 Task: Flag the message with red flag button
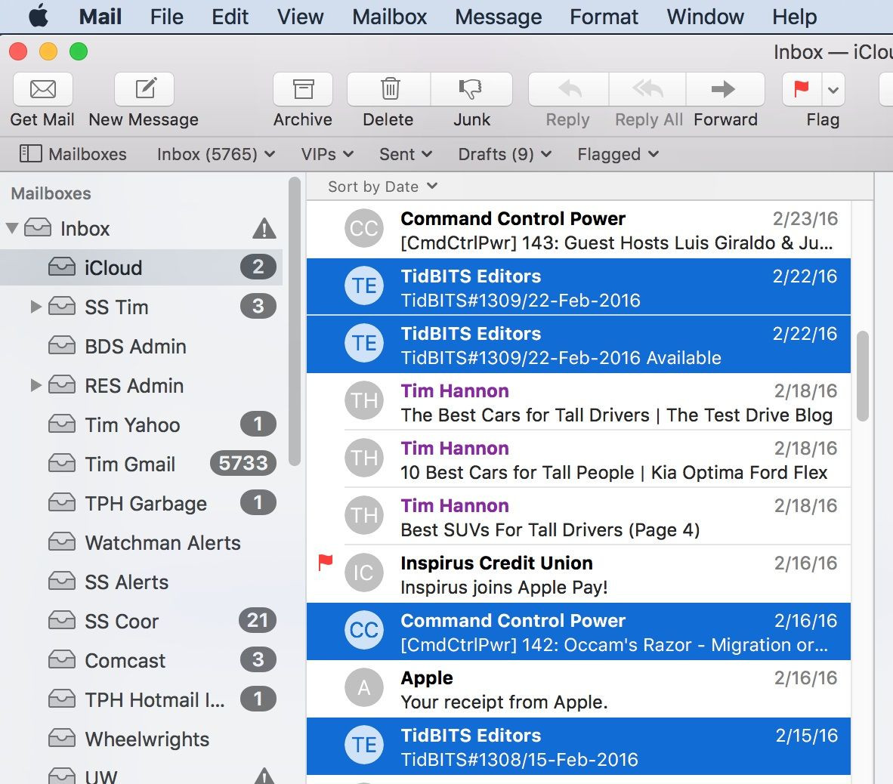click(x=802, y=89)
